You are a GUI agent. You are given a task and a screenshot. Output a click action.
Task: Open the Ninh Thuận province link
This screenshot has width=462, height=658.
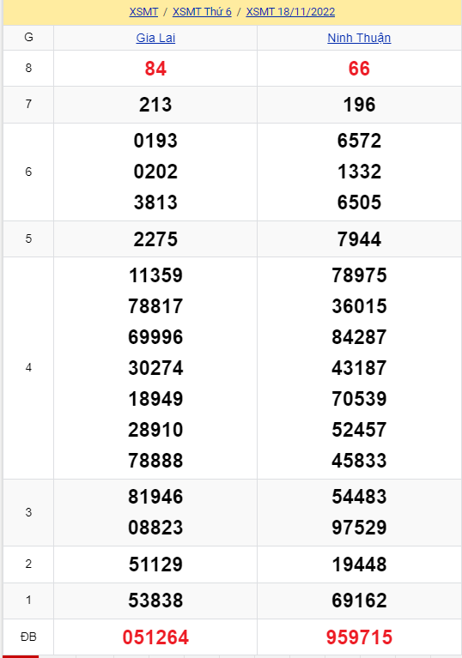click(359, 38)
